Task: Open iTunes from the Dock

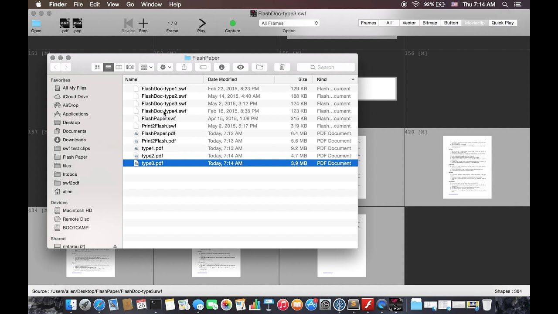Action: point(282,304)
